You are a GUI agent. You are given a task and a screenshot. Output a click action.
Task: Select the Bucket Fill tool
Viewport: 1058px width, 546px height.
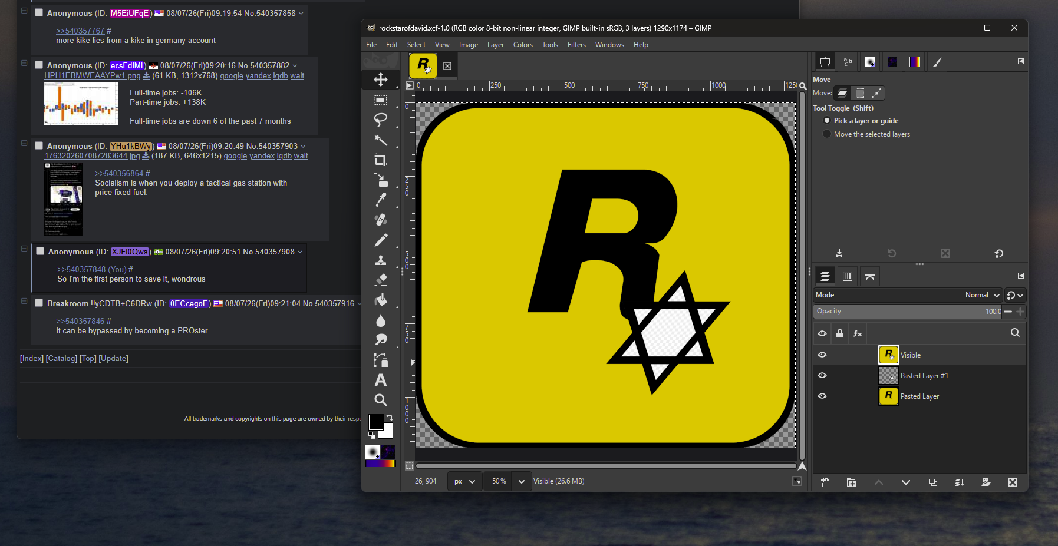point(381,300)
